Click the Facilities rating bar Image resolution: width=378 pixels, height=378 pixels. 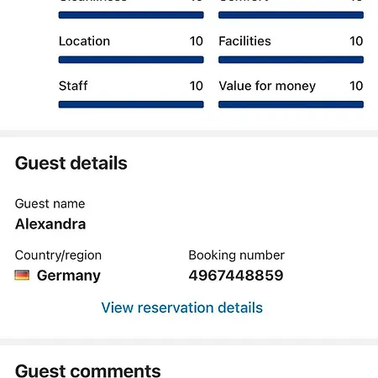pyautogui.click(x=291, y=60)
